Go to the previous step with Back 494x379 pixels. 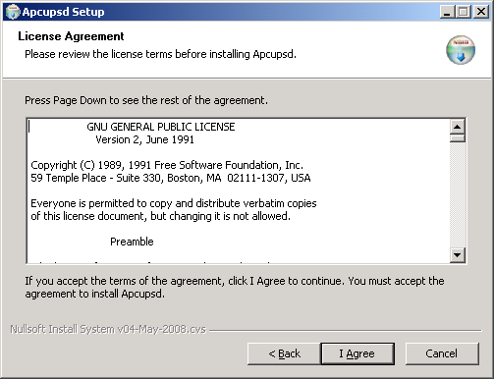pyautogui.click(x=284, y=353)
